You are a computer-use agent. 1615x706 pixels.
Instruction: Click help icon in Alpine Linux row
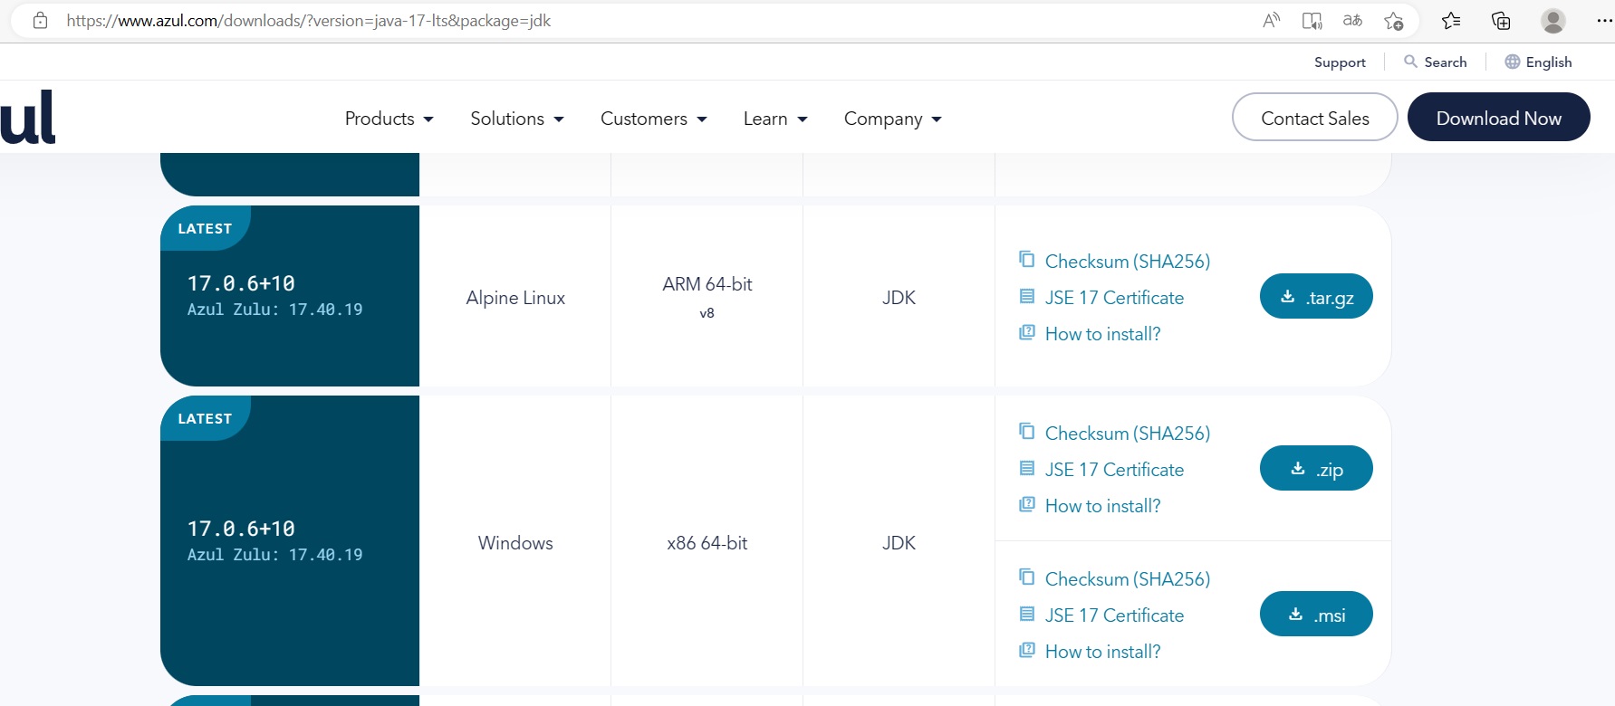(1026, 332)
